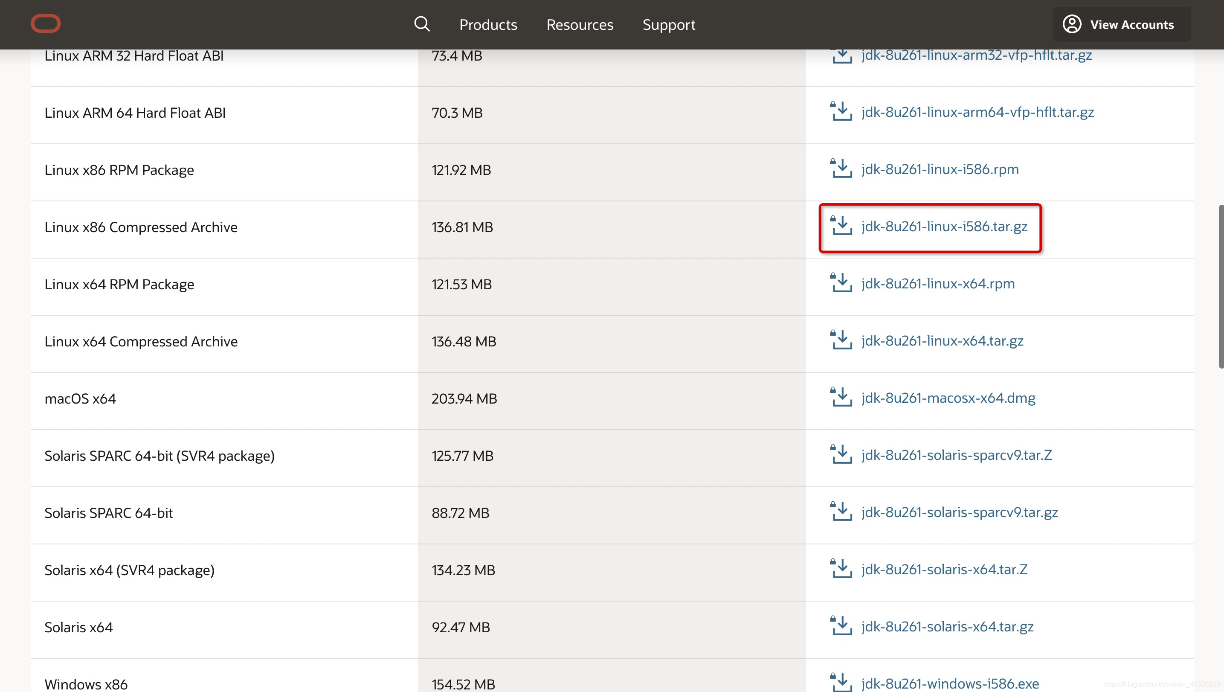Click download icon for jdk-8u261-solaris-sparcv9.tar.Z
The image size is (1224, 692).
pos(841,454)
